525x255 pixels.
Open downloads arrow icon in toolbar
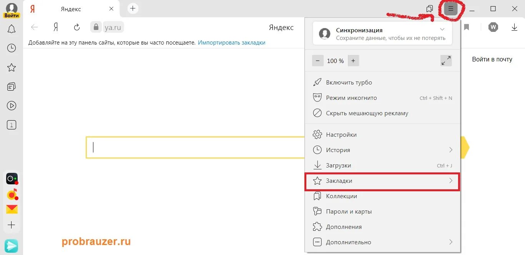(514, 27)
